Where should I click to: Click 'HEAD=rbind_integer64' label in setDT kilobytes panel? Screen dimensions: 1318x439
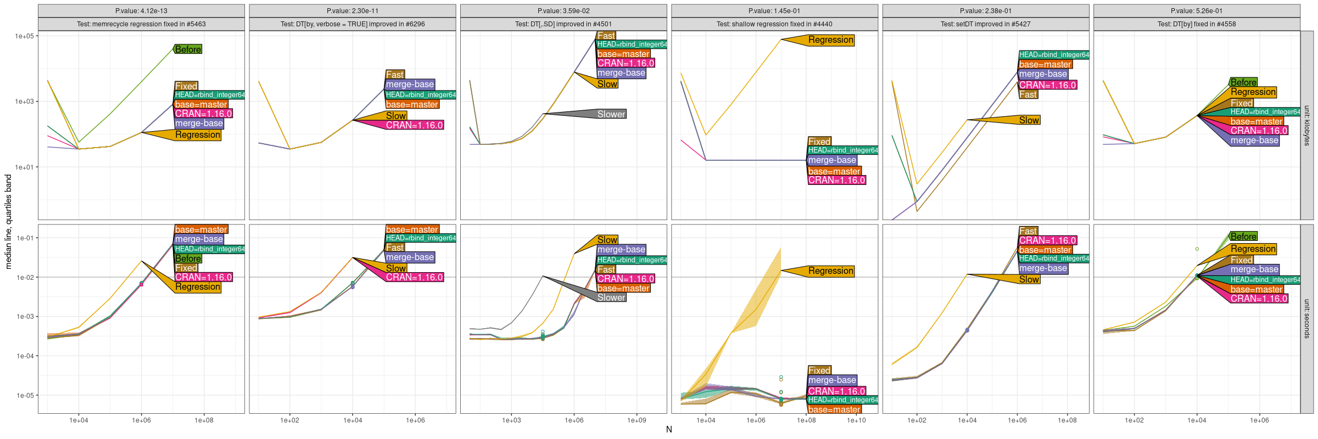coord(1054,55)
